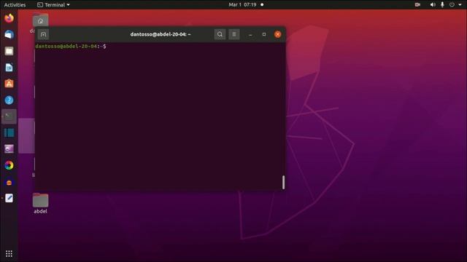Open the Home folder on desktop

41,21
